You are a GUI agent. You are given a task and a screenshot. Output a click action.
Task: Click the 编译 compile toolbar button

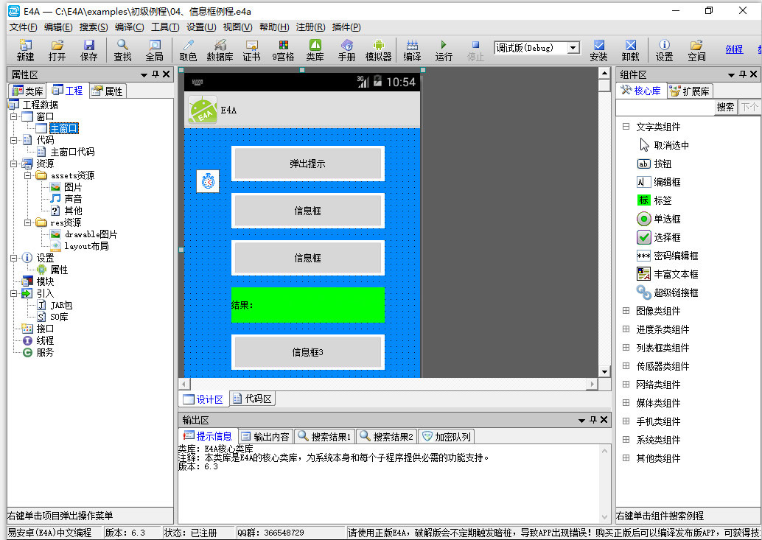click(x=412, y=50)
